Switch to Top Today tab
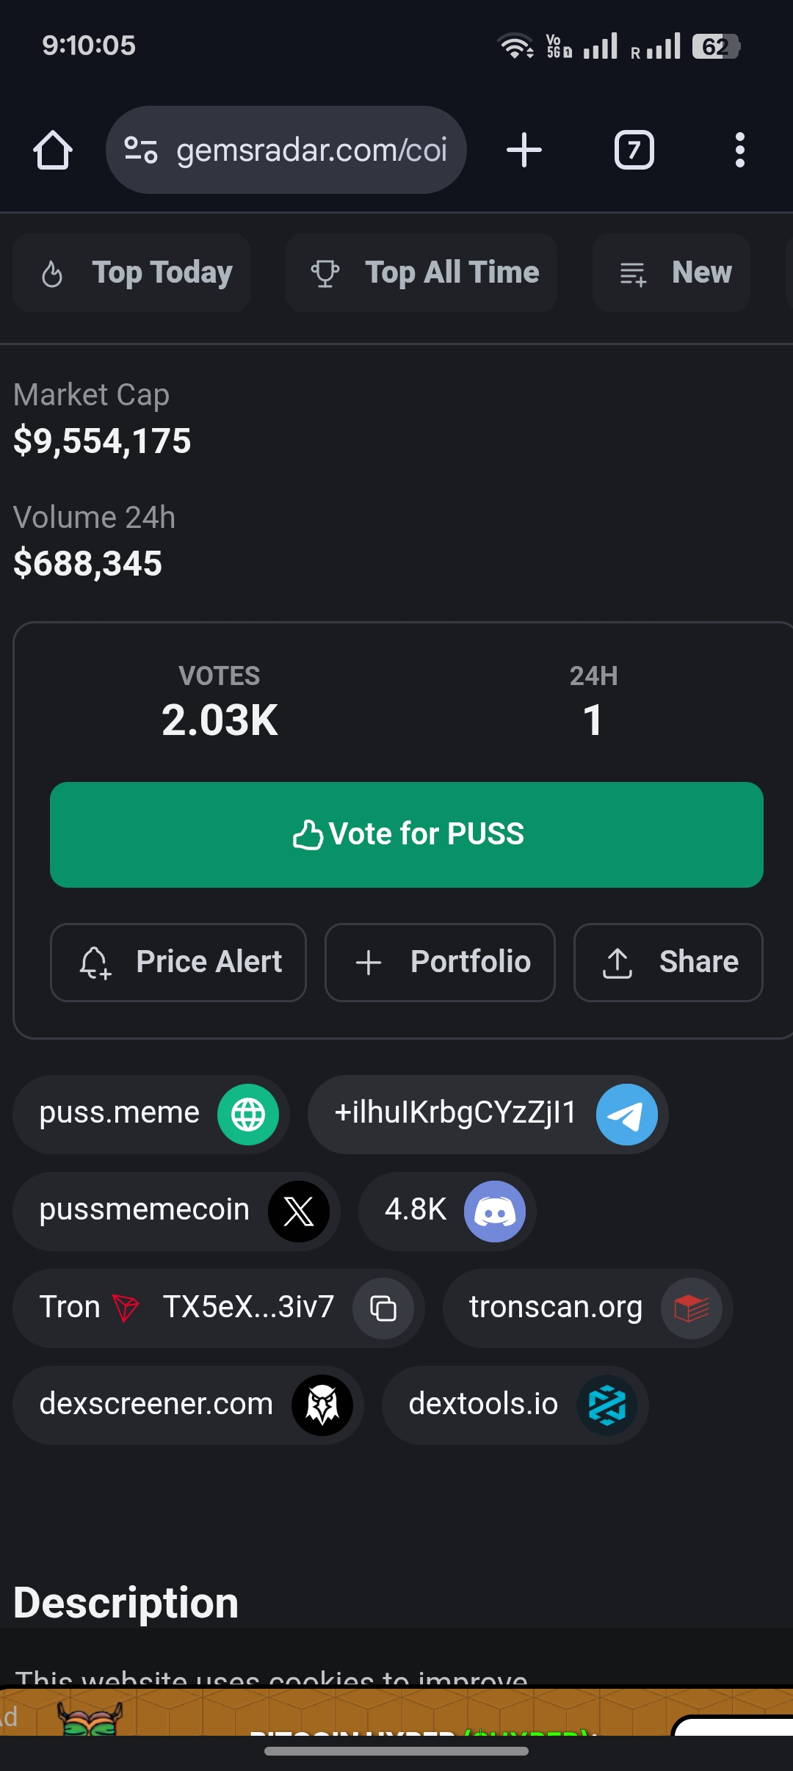The width and height of the screenshot is (793, 1771). pyautogui.click(x=131, y=273)
